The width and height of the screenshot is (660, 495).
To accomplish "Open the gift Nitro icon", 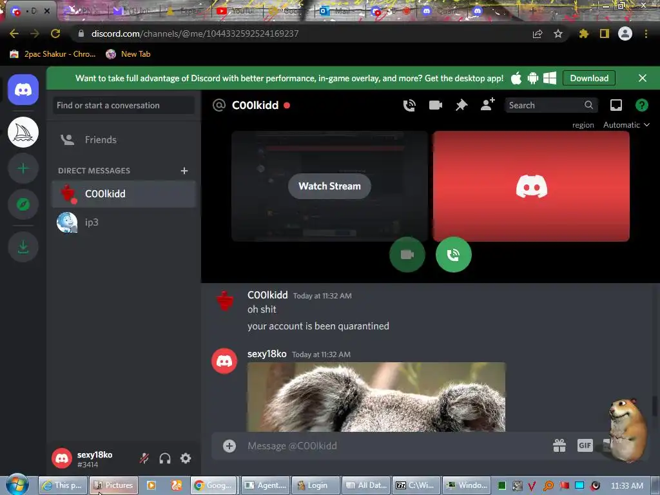I will pos(559,445).
